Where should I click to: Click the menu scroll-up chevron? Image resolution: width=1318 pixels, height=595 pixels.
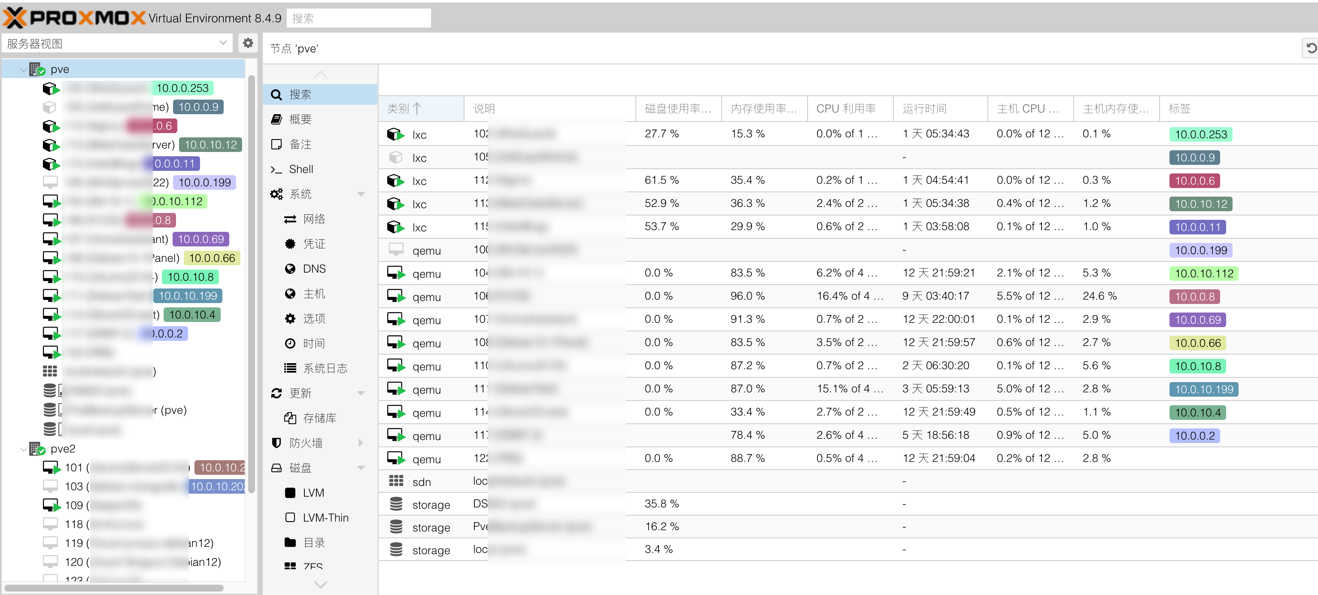click(x=320, y=75)
